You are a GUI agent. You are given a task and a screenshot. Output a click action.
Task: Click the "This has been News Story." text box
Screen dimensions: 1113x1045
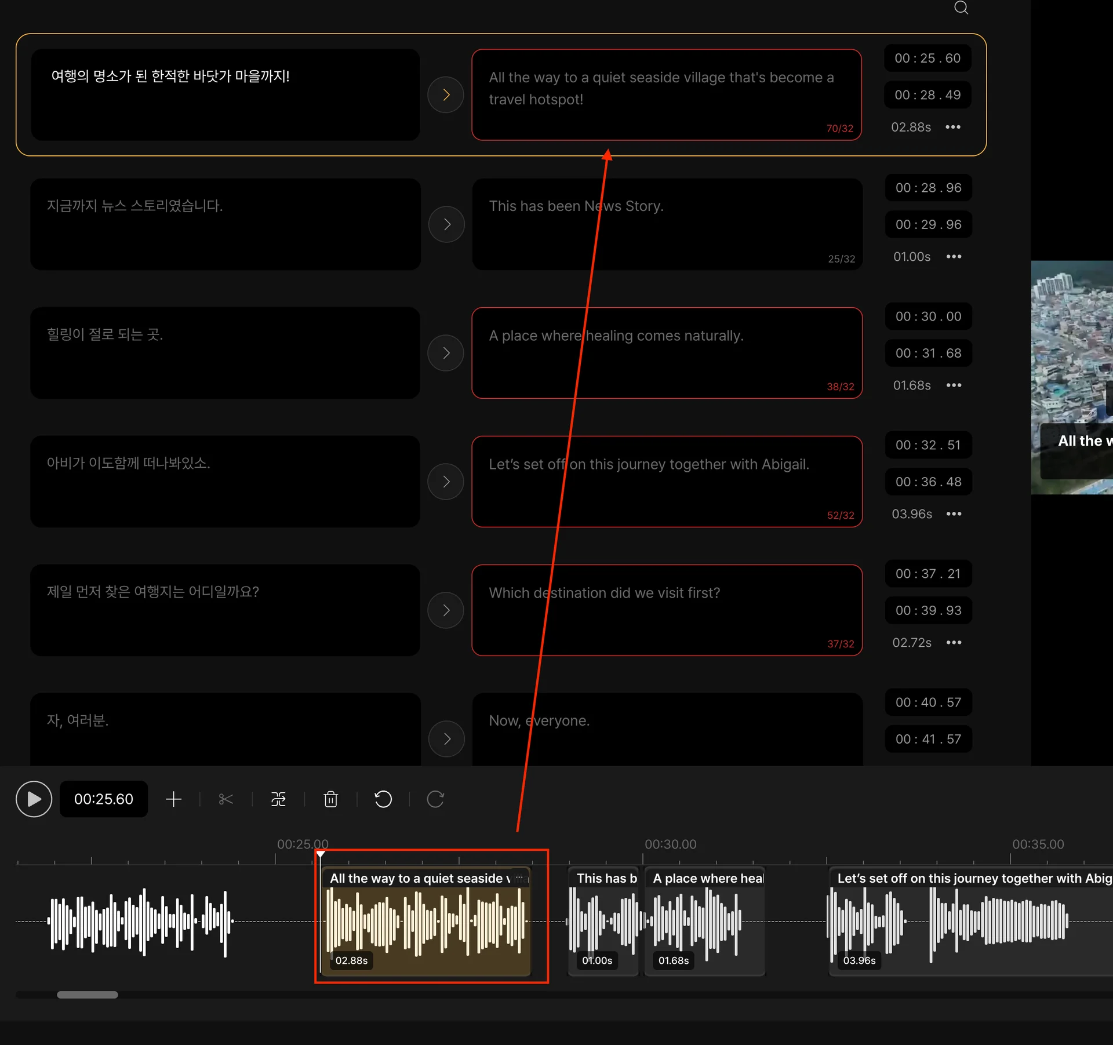point(667,224)
